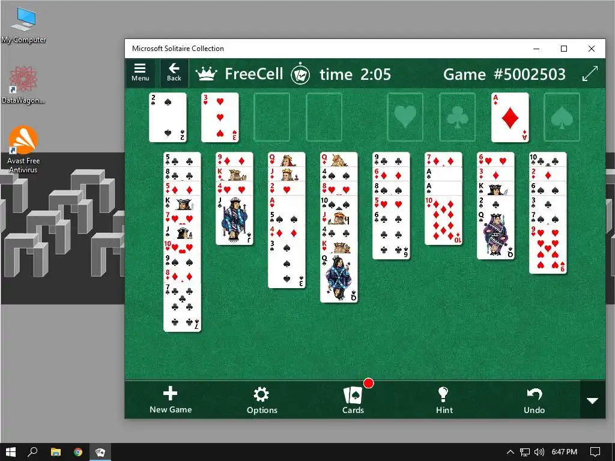Click the 6:47 PM taskbar clock

(564, 452)
